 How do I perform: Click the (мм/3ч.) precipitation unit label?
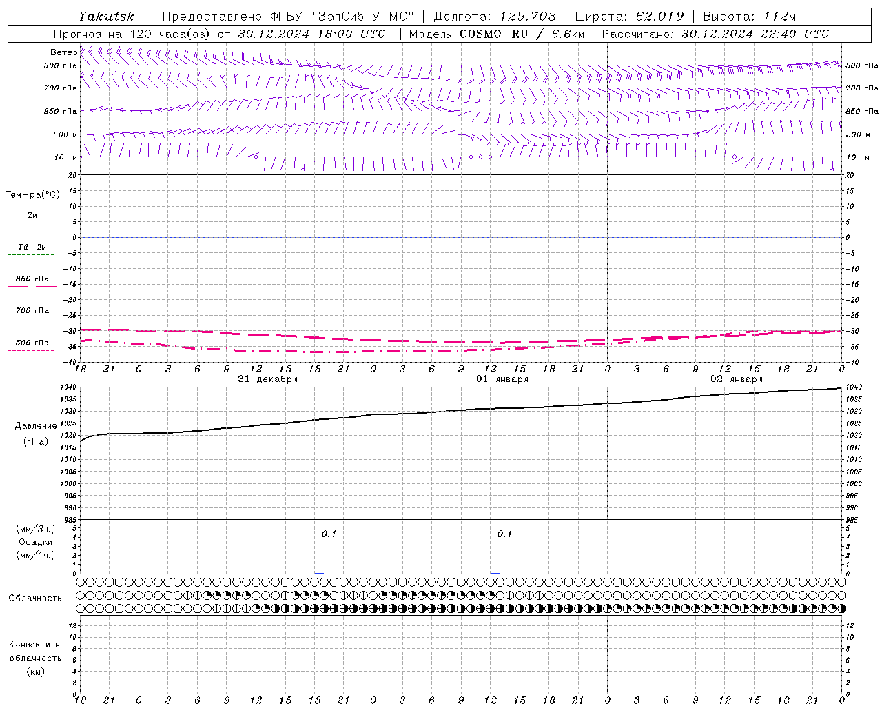(x=36, y=529)
